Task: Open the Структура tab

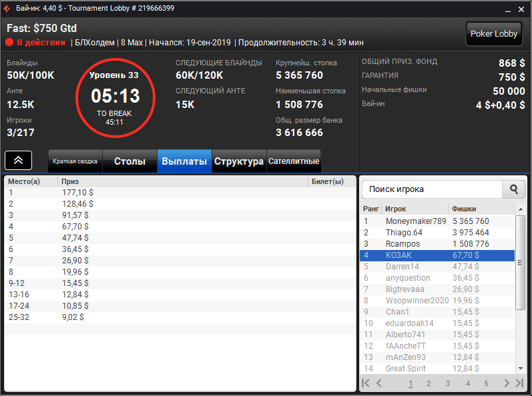Action: (239, 161)
